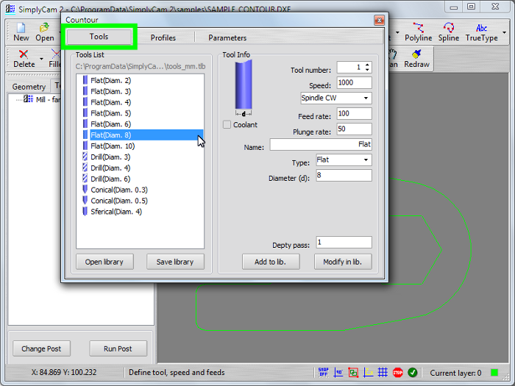Click the Redraw toolbar icon
This screenshot has width=515, height=386.
point(416,58)
